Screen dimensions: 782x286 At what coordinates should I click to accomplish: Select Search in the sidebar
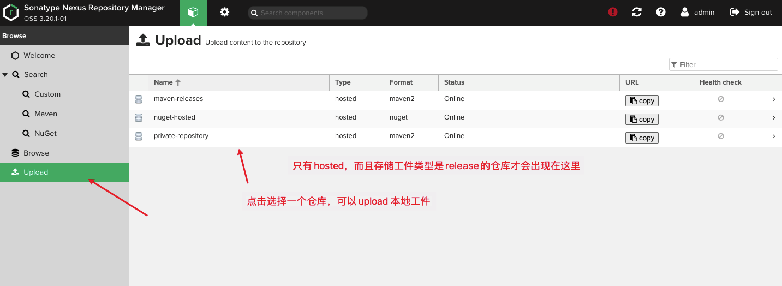click(36, 74)
